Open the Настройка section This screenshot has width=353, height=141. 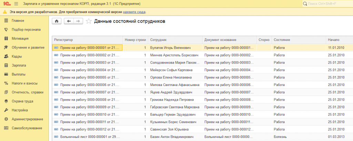pos(20,110)
